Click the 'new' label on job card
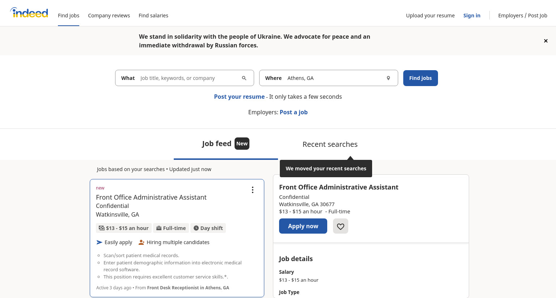 (100, 188)
